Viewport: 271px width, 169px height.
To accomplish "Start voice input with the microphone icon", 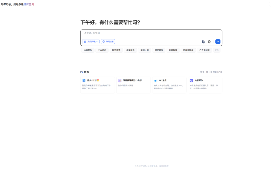I will pos(209,42).
